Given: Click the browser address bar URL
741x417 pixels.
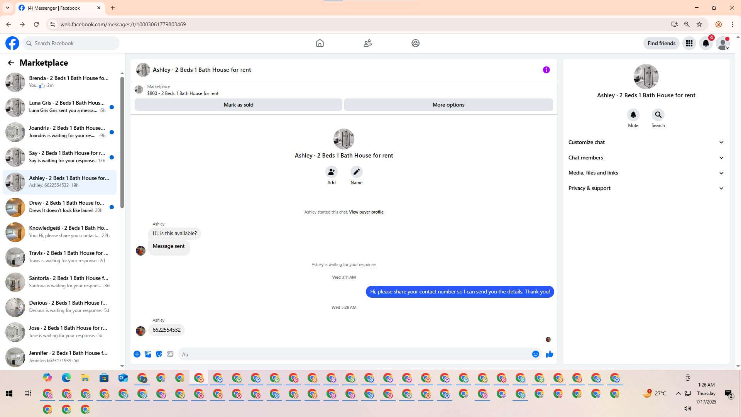Looking at the screenshot, I should pos(123,24).
